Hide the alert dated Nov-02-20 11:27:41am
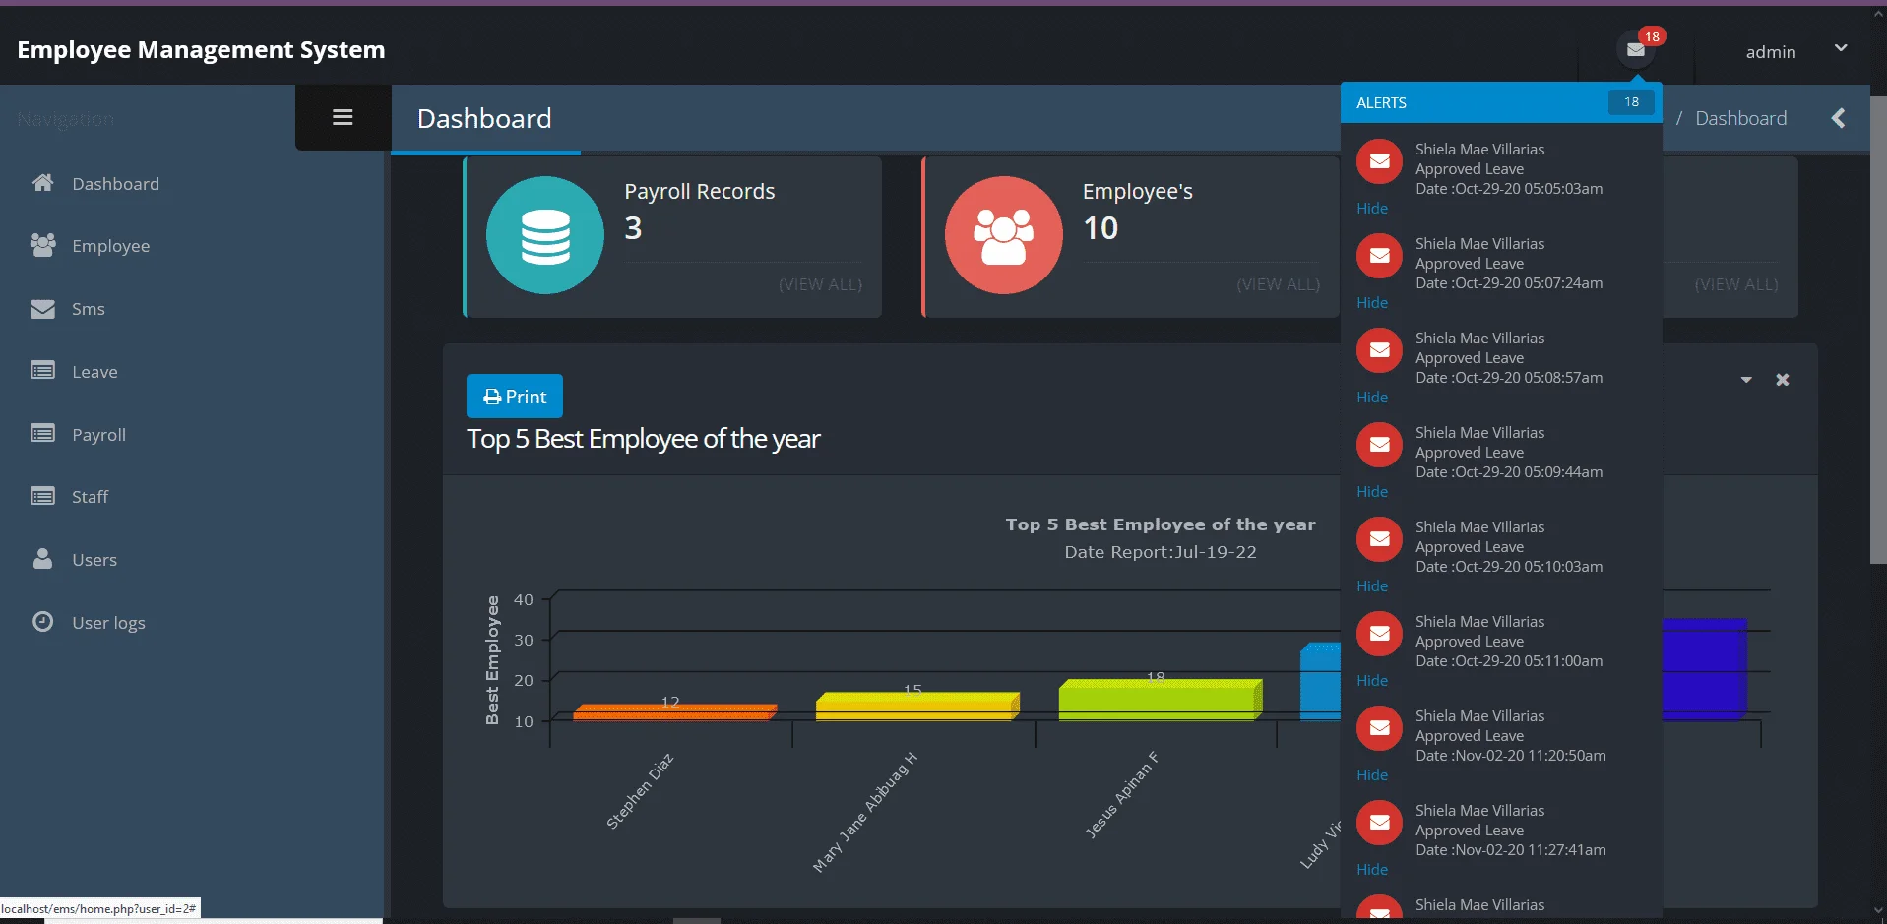 coord(1372,870)
